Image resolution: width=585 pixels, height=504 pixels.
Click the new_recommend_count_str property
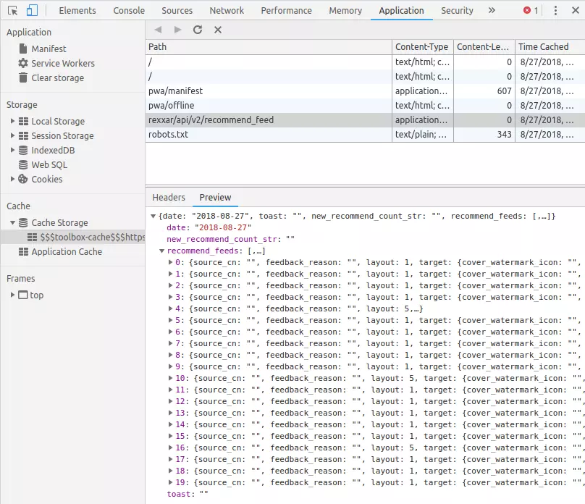click(x=223, y=239)
